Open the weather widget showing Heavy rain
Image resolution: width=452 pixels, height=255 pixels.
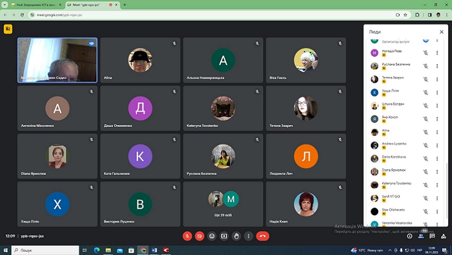coord(367,250)
